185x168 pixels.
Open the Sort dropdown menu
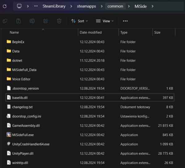coord(80,21)
